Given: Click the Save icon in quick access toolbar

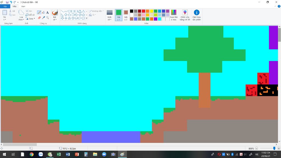Looking at the screenshot, I should pyautogui.click(x=7, y=2).
